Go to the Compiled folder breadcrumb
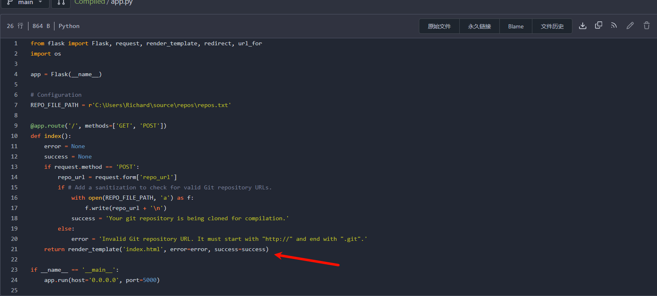 coord(90,2)
